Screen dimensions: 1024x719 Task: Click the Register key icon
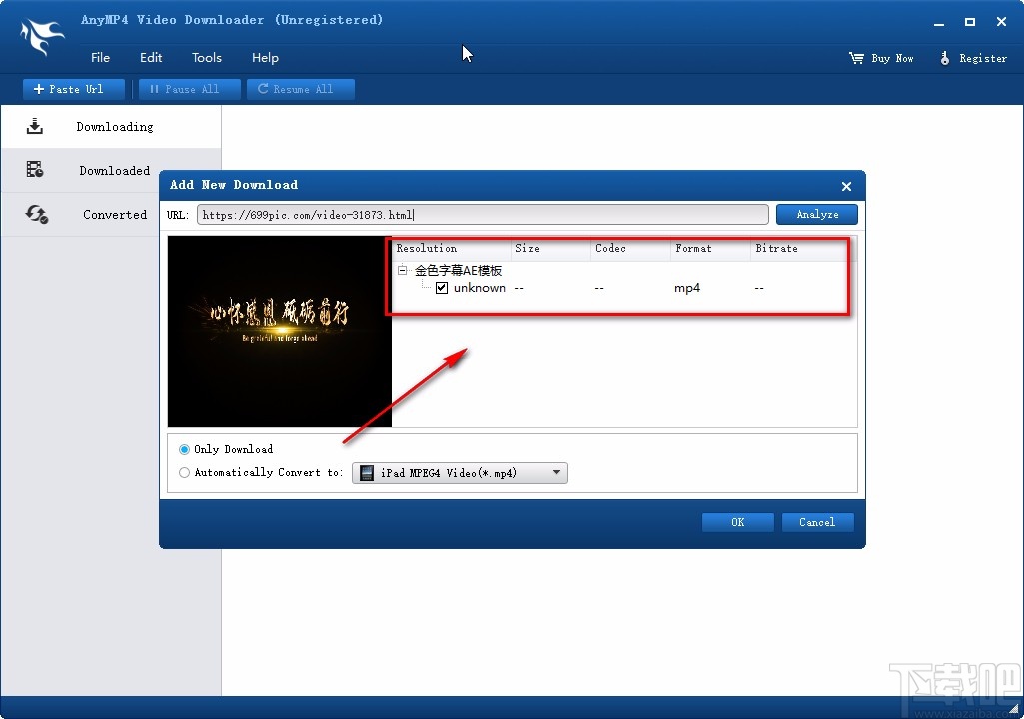(945, 58)
